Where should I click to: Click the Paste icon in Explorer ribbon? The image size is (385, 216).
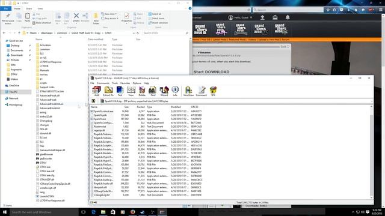coord(27,17)
